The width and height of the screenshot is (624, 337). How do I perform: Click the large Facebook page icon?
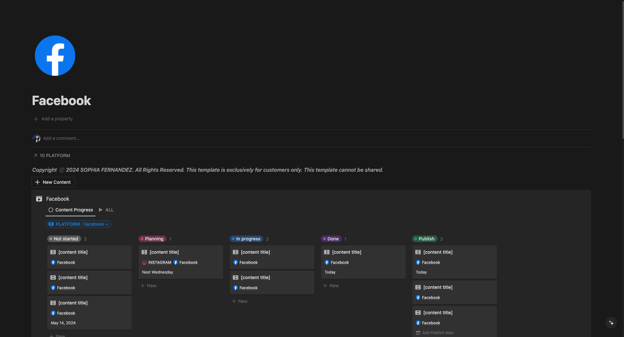pyautogui.click(x=55, y=56)
